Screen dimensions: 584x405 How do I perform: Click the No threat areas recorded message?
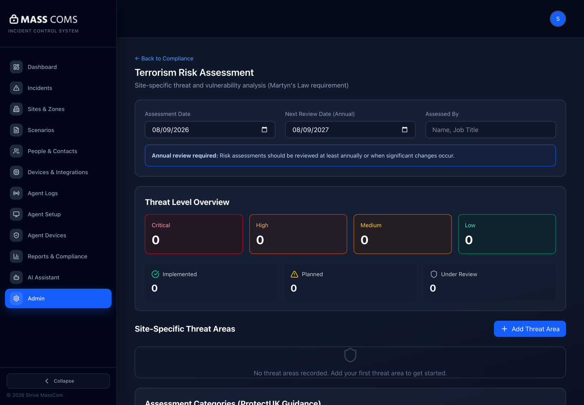coord(350,373)
